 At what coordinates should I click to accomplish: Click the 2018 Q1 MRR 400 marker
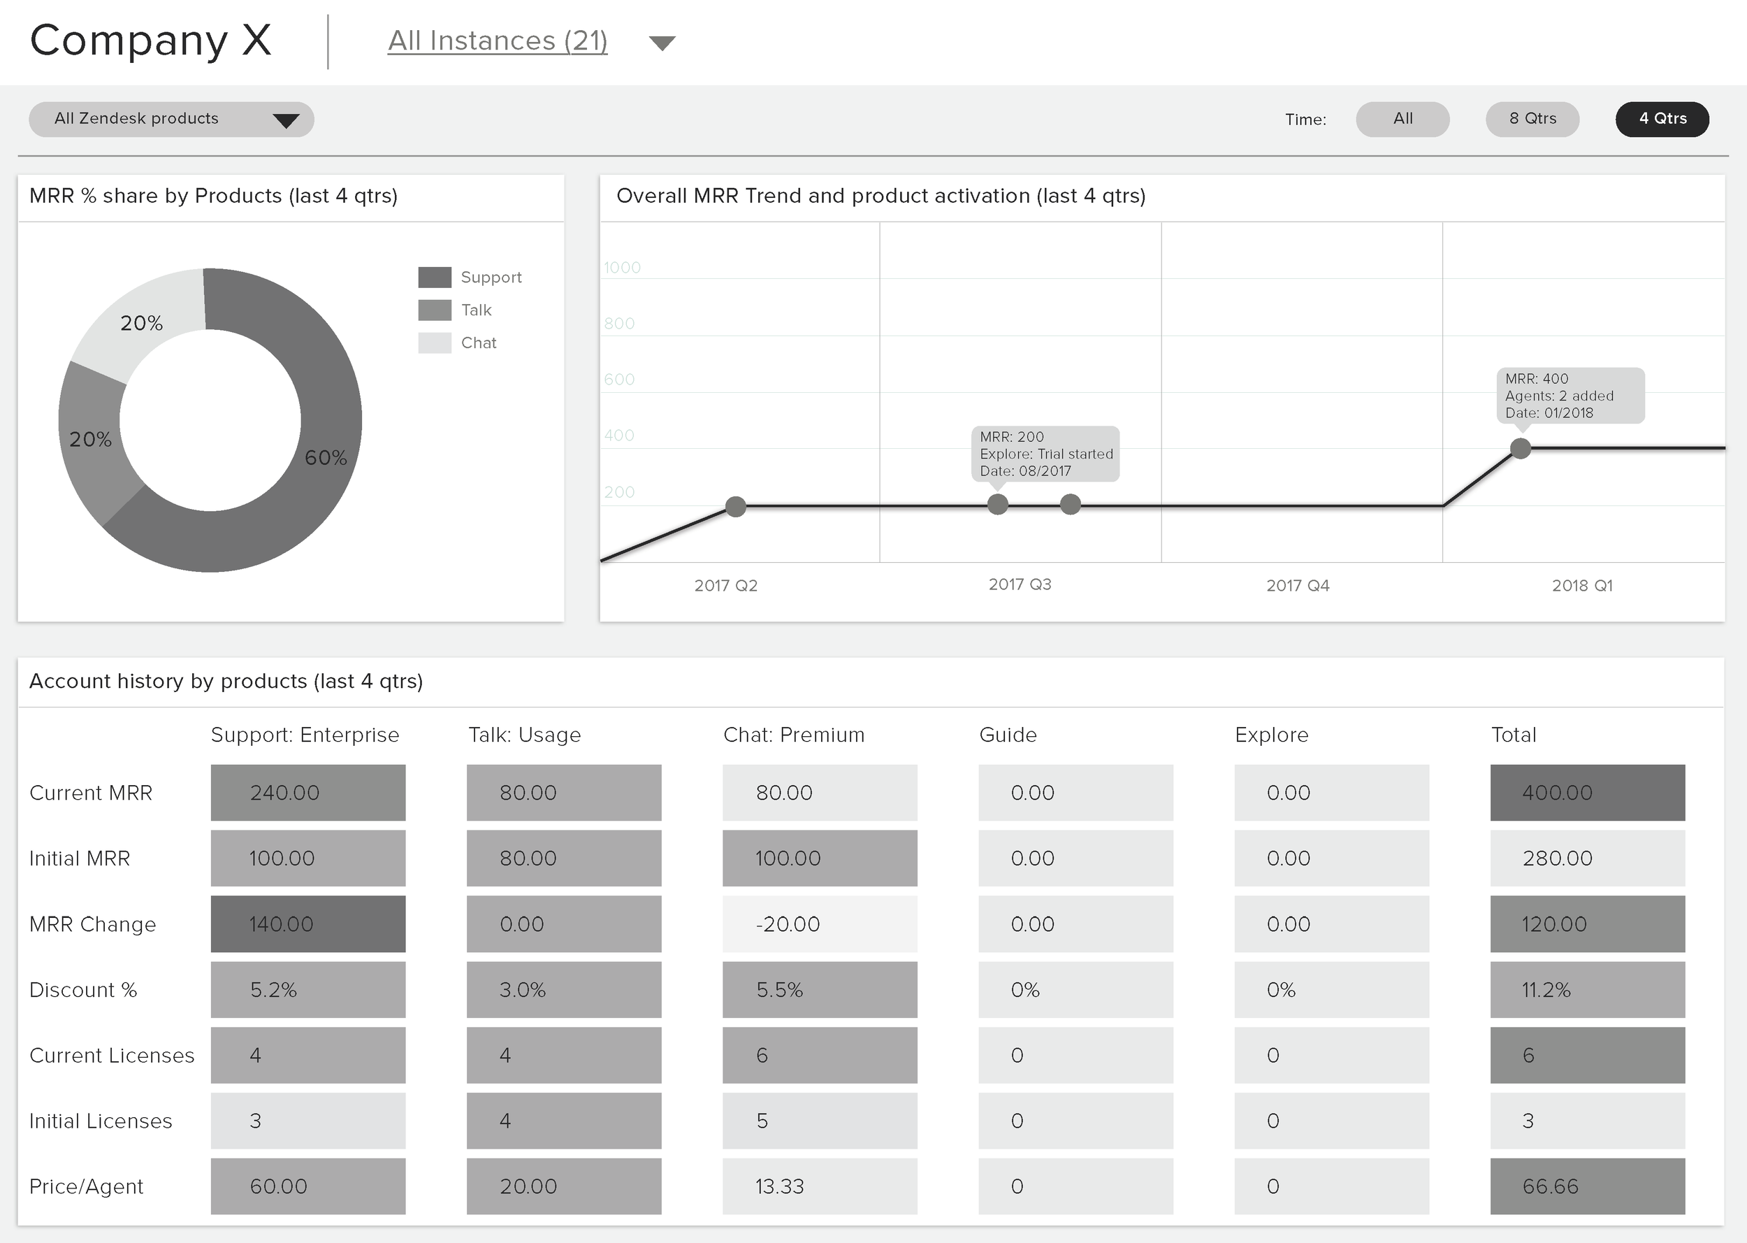pos(1521,449)
